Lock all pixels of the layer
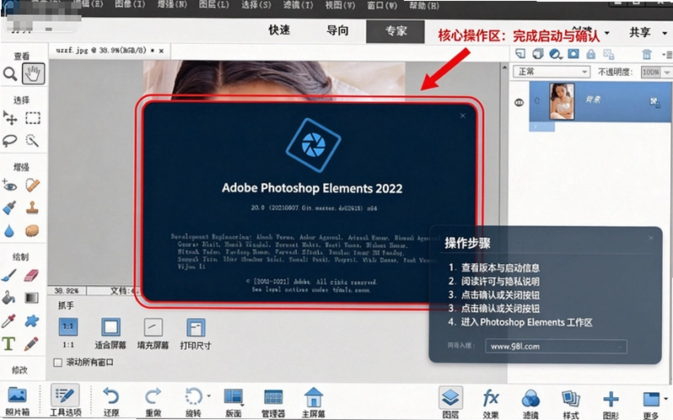 (591, 54)
